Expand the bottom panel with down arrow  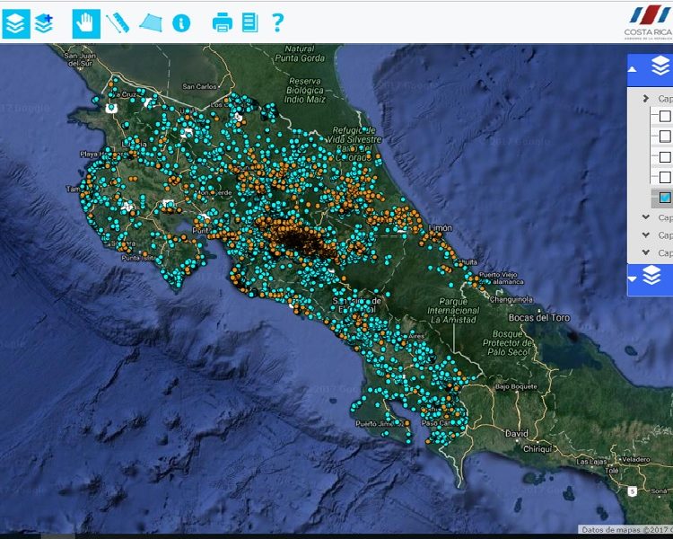(x=633, y=278)
